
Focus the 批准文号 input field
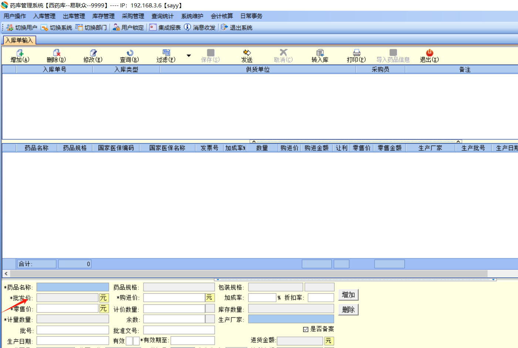pyautogui.click(x=179, y=330)
